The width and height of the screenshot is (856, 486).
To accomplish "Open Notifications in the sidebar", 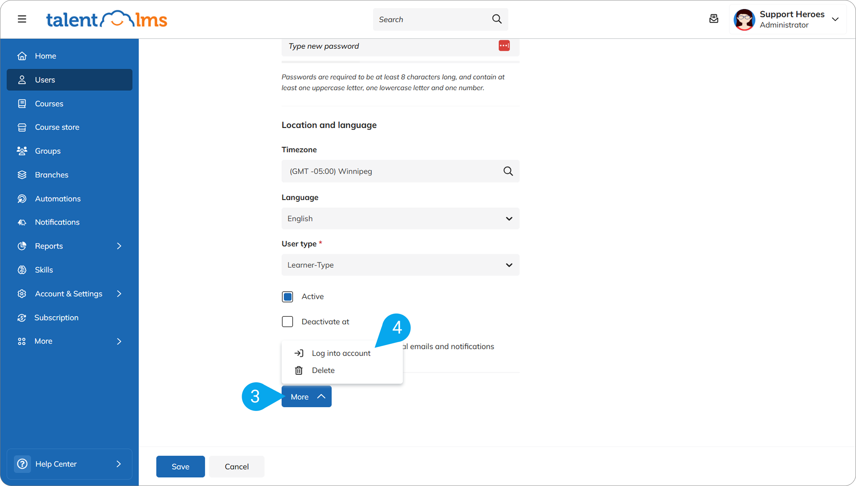I will (70, 222).
